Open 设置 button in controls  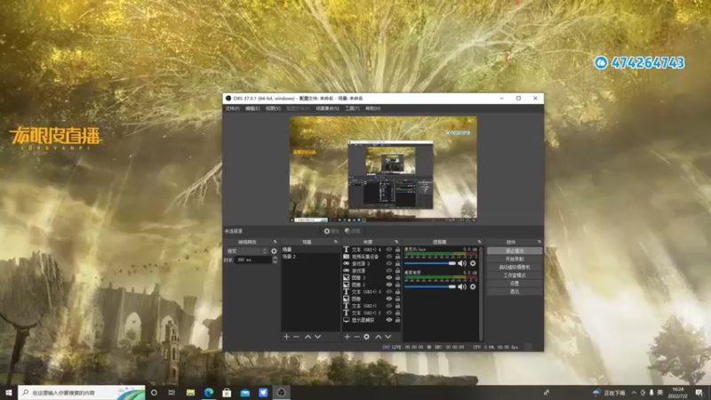coord(515,284)
